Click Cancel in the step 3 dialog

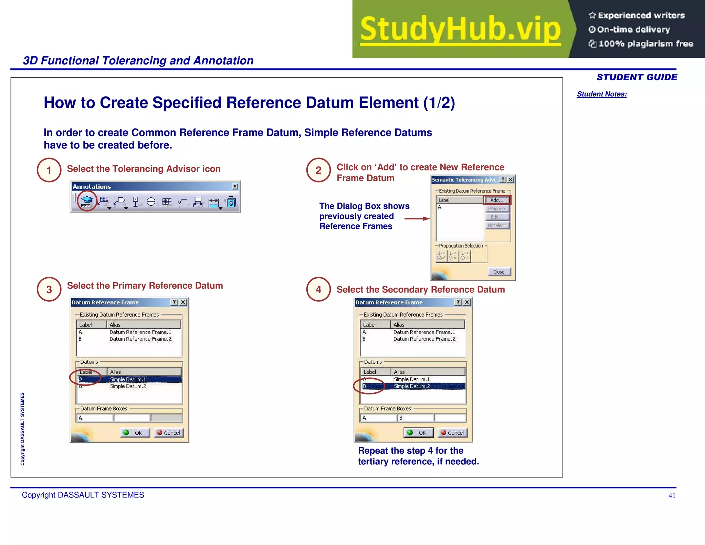point(169,433)
